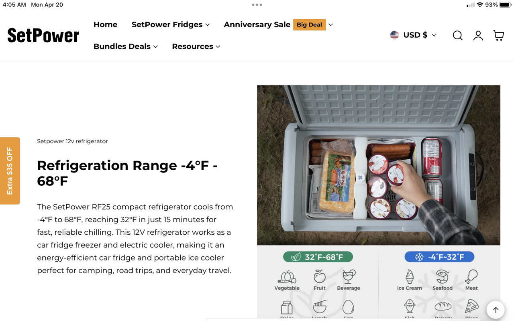Expand the Bundles Deals menu
The image size is (514, 321).
pyautogui.click(x=126, y=46)
